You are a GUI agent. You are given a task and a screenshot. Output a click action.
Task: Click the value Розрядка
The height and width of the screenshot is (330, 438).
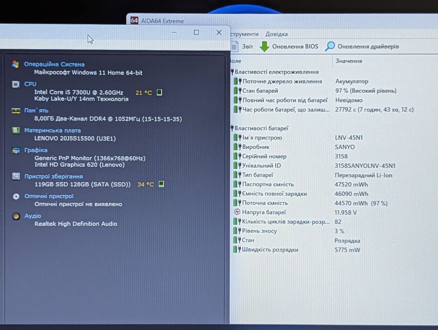(347, 241)
